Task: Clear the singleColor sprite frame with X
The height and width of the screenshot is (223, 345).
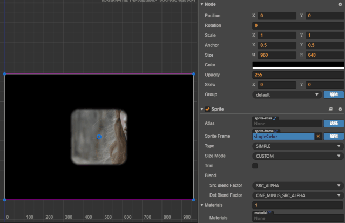Action: pyautogui.click(x=318, y=136)
